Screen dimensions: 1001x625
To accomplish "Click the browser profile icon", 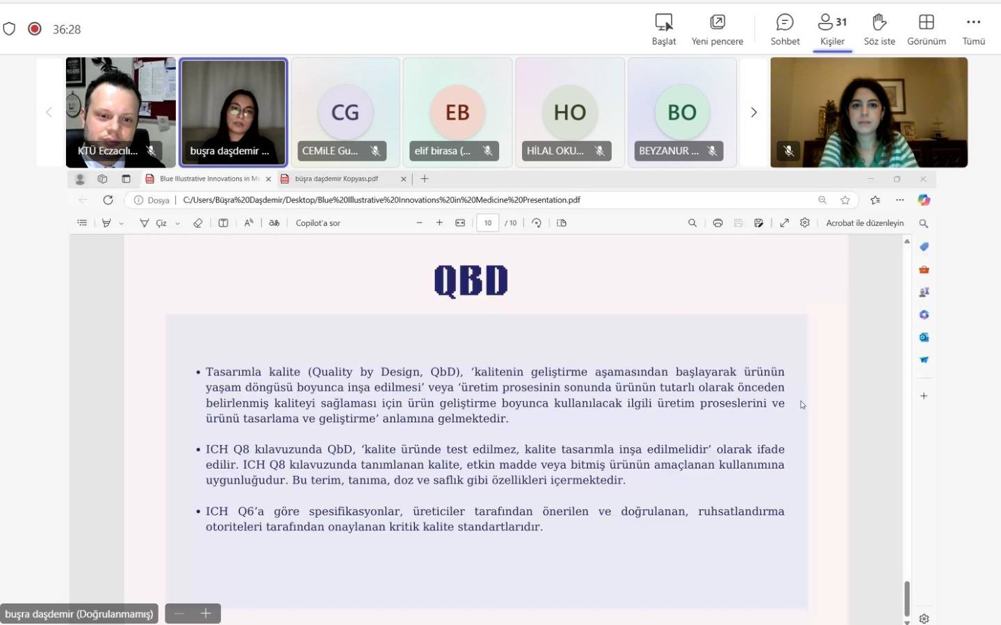I will [x=80, y=179].
